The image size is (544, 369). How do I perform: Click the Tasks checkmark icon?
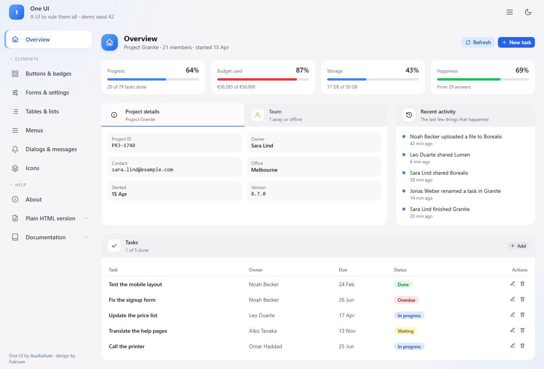click(114, 246)
